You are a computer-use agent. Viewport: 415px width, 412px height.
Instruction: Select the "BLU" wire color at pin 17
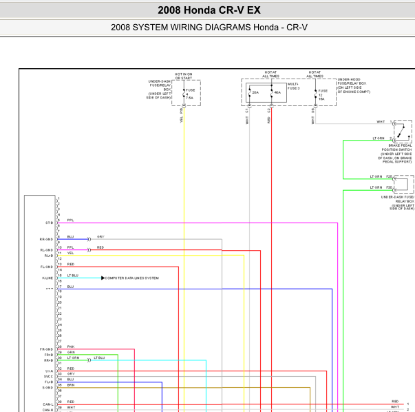[70, 287]
